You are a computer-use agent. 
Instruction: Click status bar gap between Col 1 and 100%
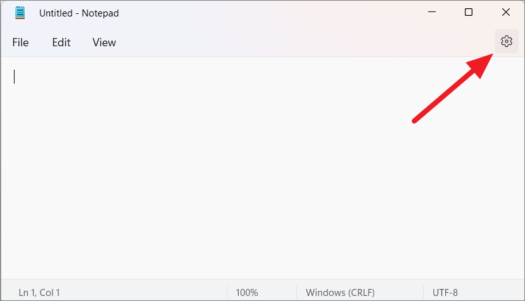(144, 293)
